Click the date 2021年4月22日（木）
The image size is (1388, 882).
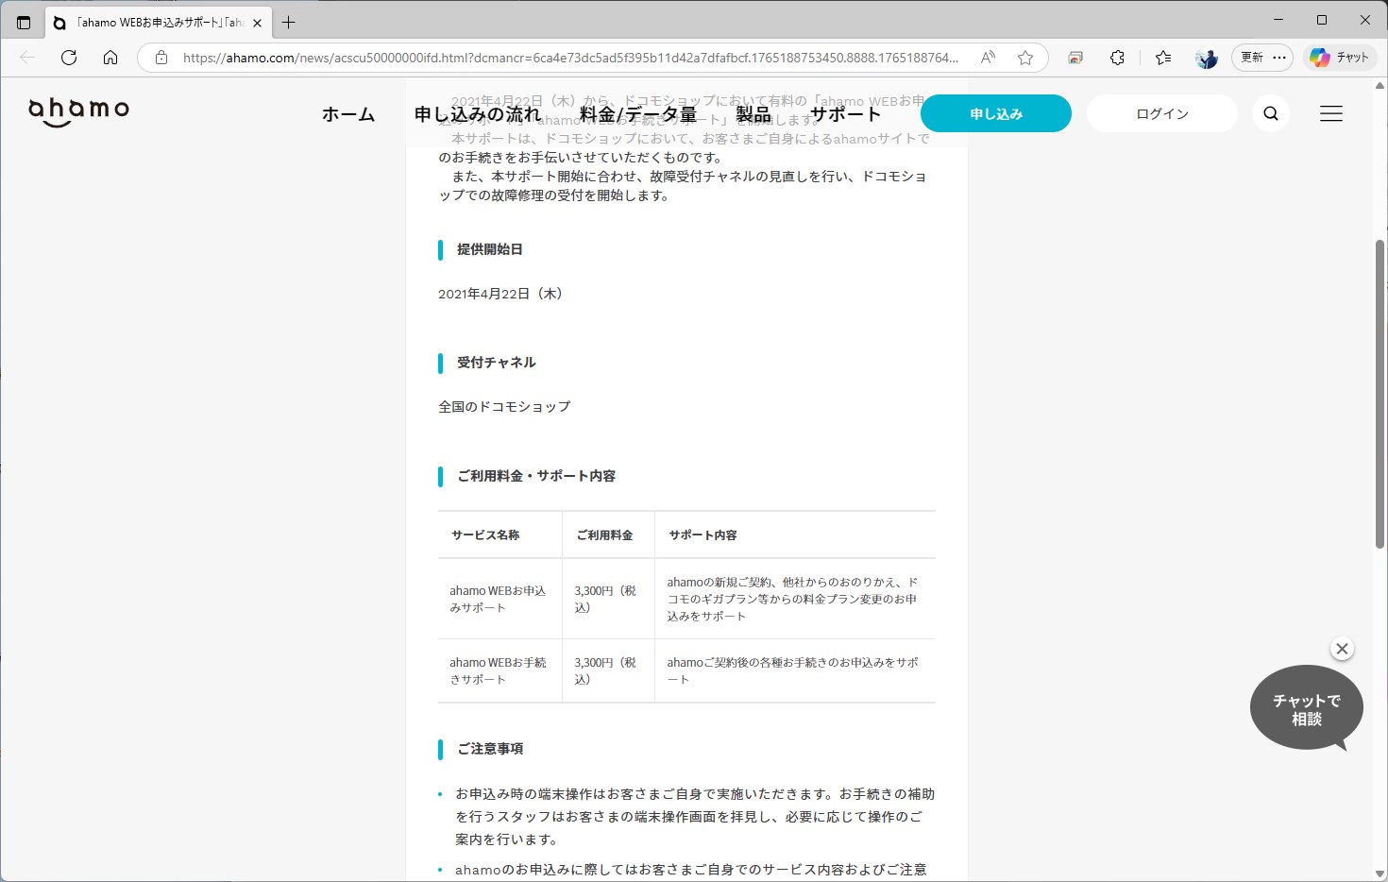[x=500, y=294]
